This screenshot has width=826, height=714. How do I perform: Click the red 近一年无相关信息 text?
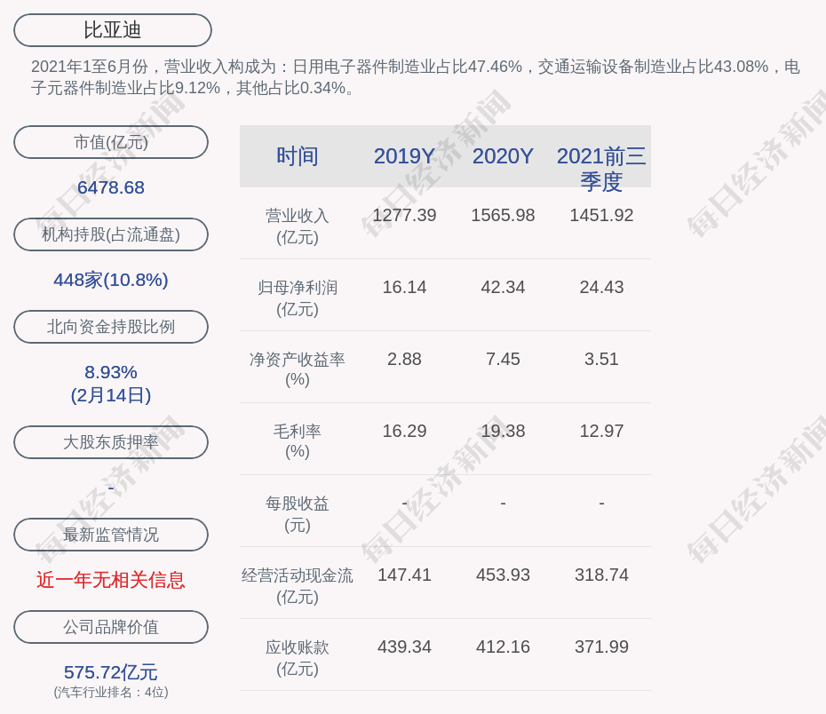pos(111,580)
